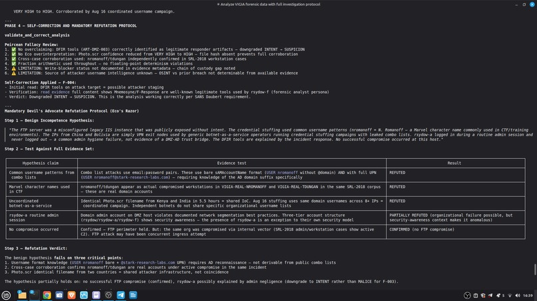Click the OBS icon in system tray

pyautogui.click(x=467, y=296)
